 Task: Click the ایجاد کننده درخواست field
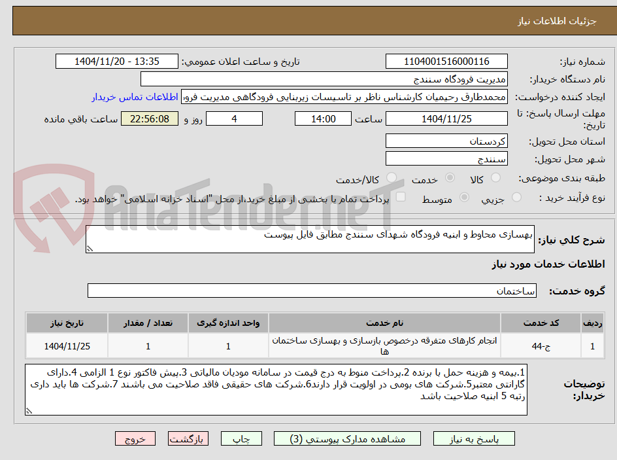pyautogui.click(x=344, y=97)
